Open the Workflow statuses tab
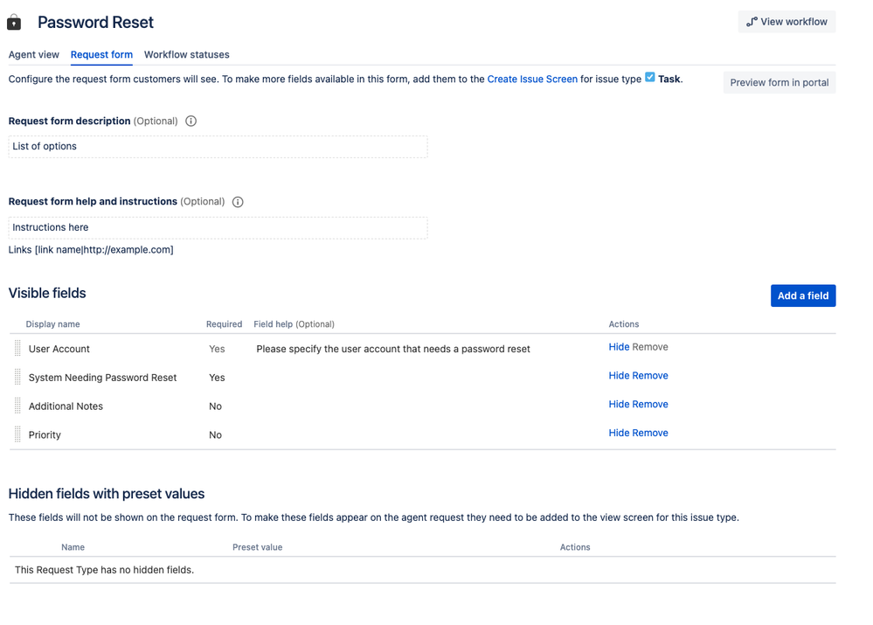 [x=187, y=55]
